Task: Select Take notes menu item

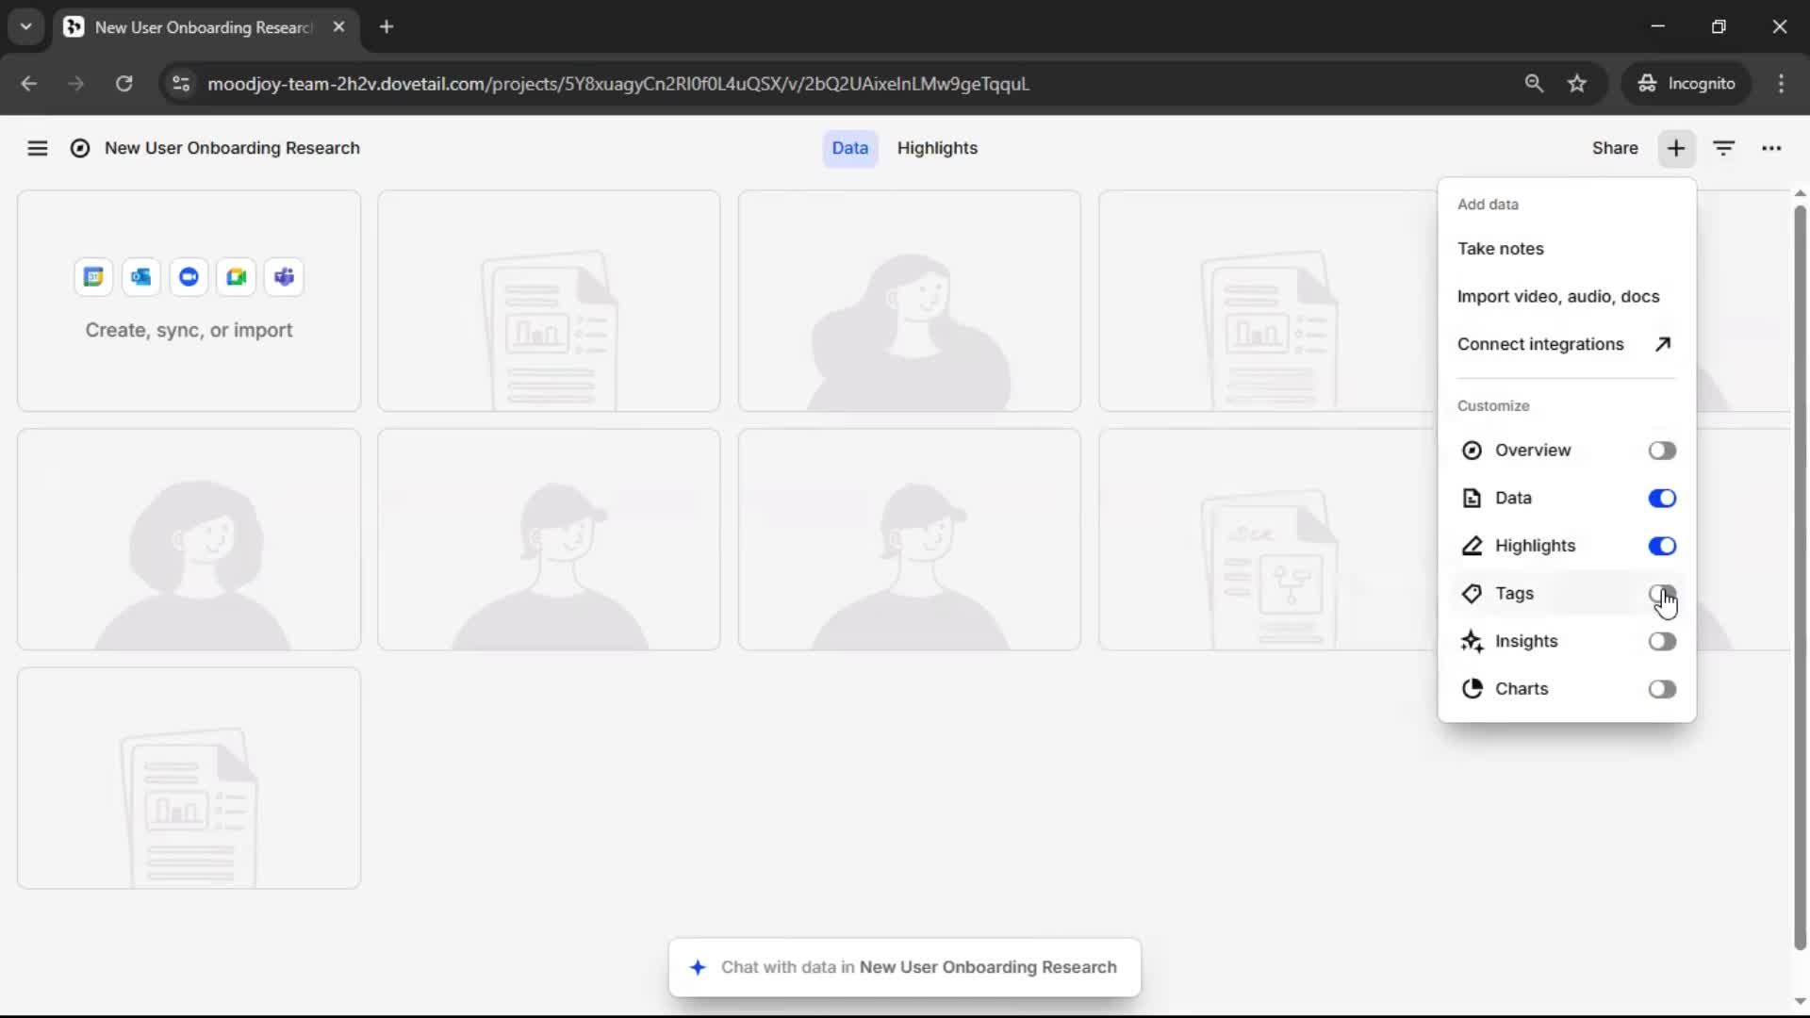Action: point(1500,249)
